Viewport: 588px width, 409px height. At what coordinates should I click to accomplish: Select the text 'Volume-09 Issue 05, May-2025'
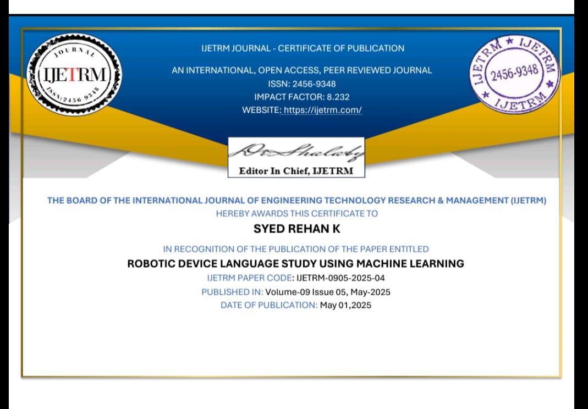click(328, 292)
